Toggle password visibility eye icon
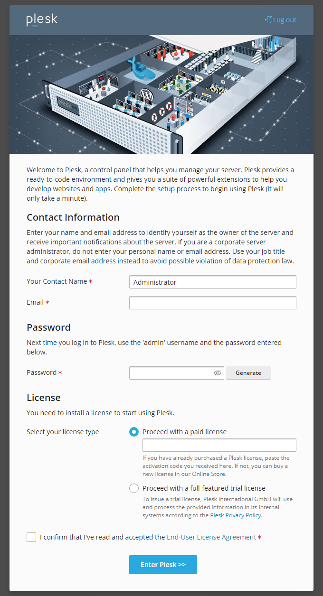The image size is (323, 596). click(x=218, y=373)
